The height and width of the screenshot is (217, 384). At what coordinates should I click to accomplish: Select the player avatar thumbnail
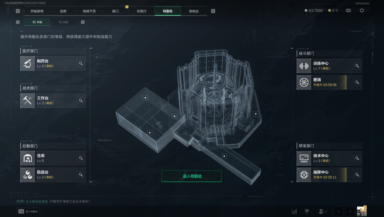[362, 211]
